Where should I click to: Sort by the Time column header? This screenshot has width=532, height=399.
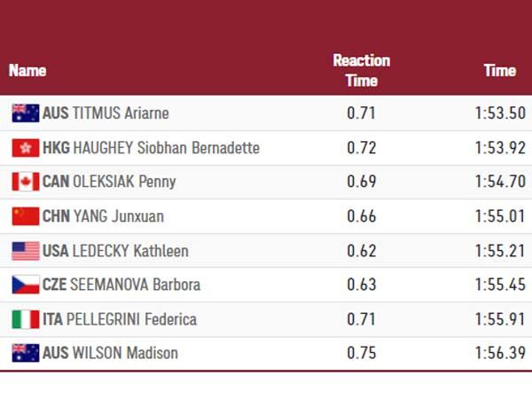pyautogui.click(x=499, y=70)
